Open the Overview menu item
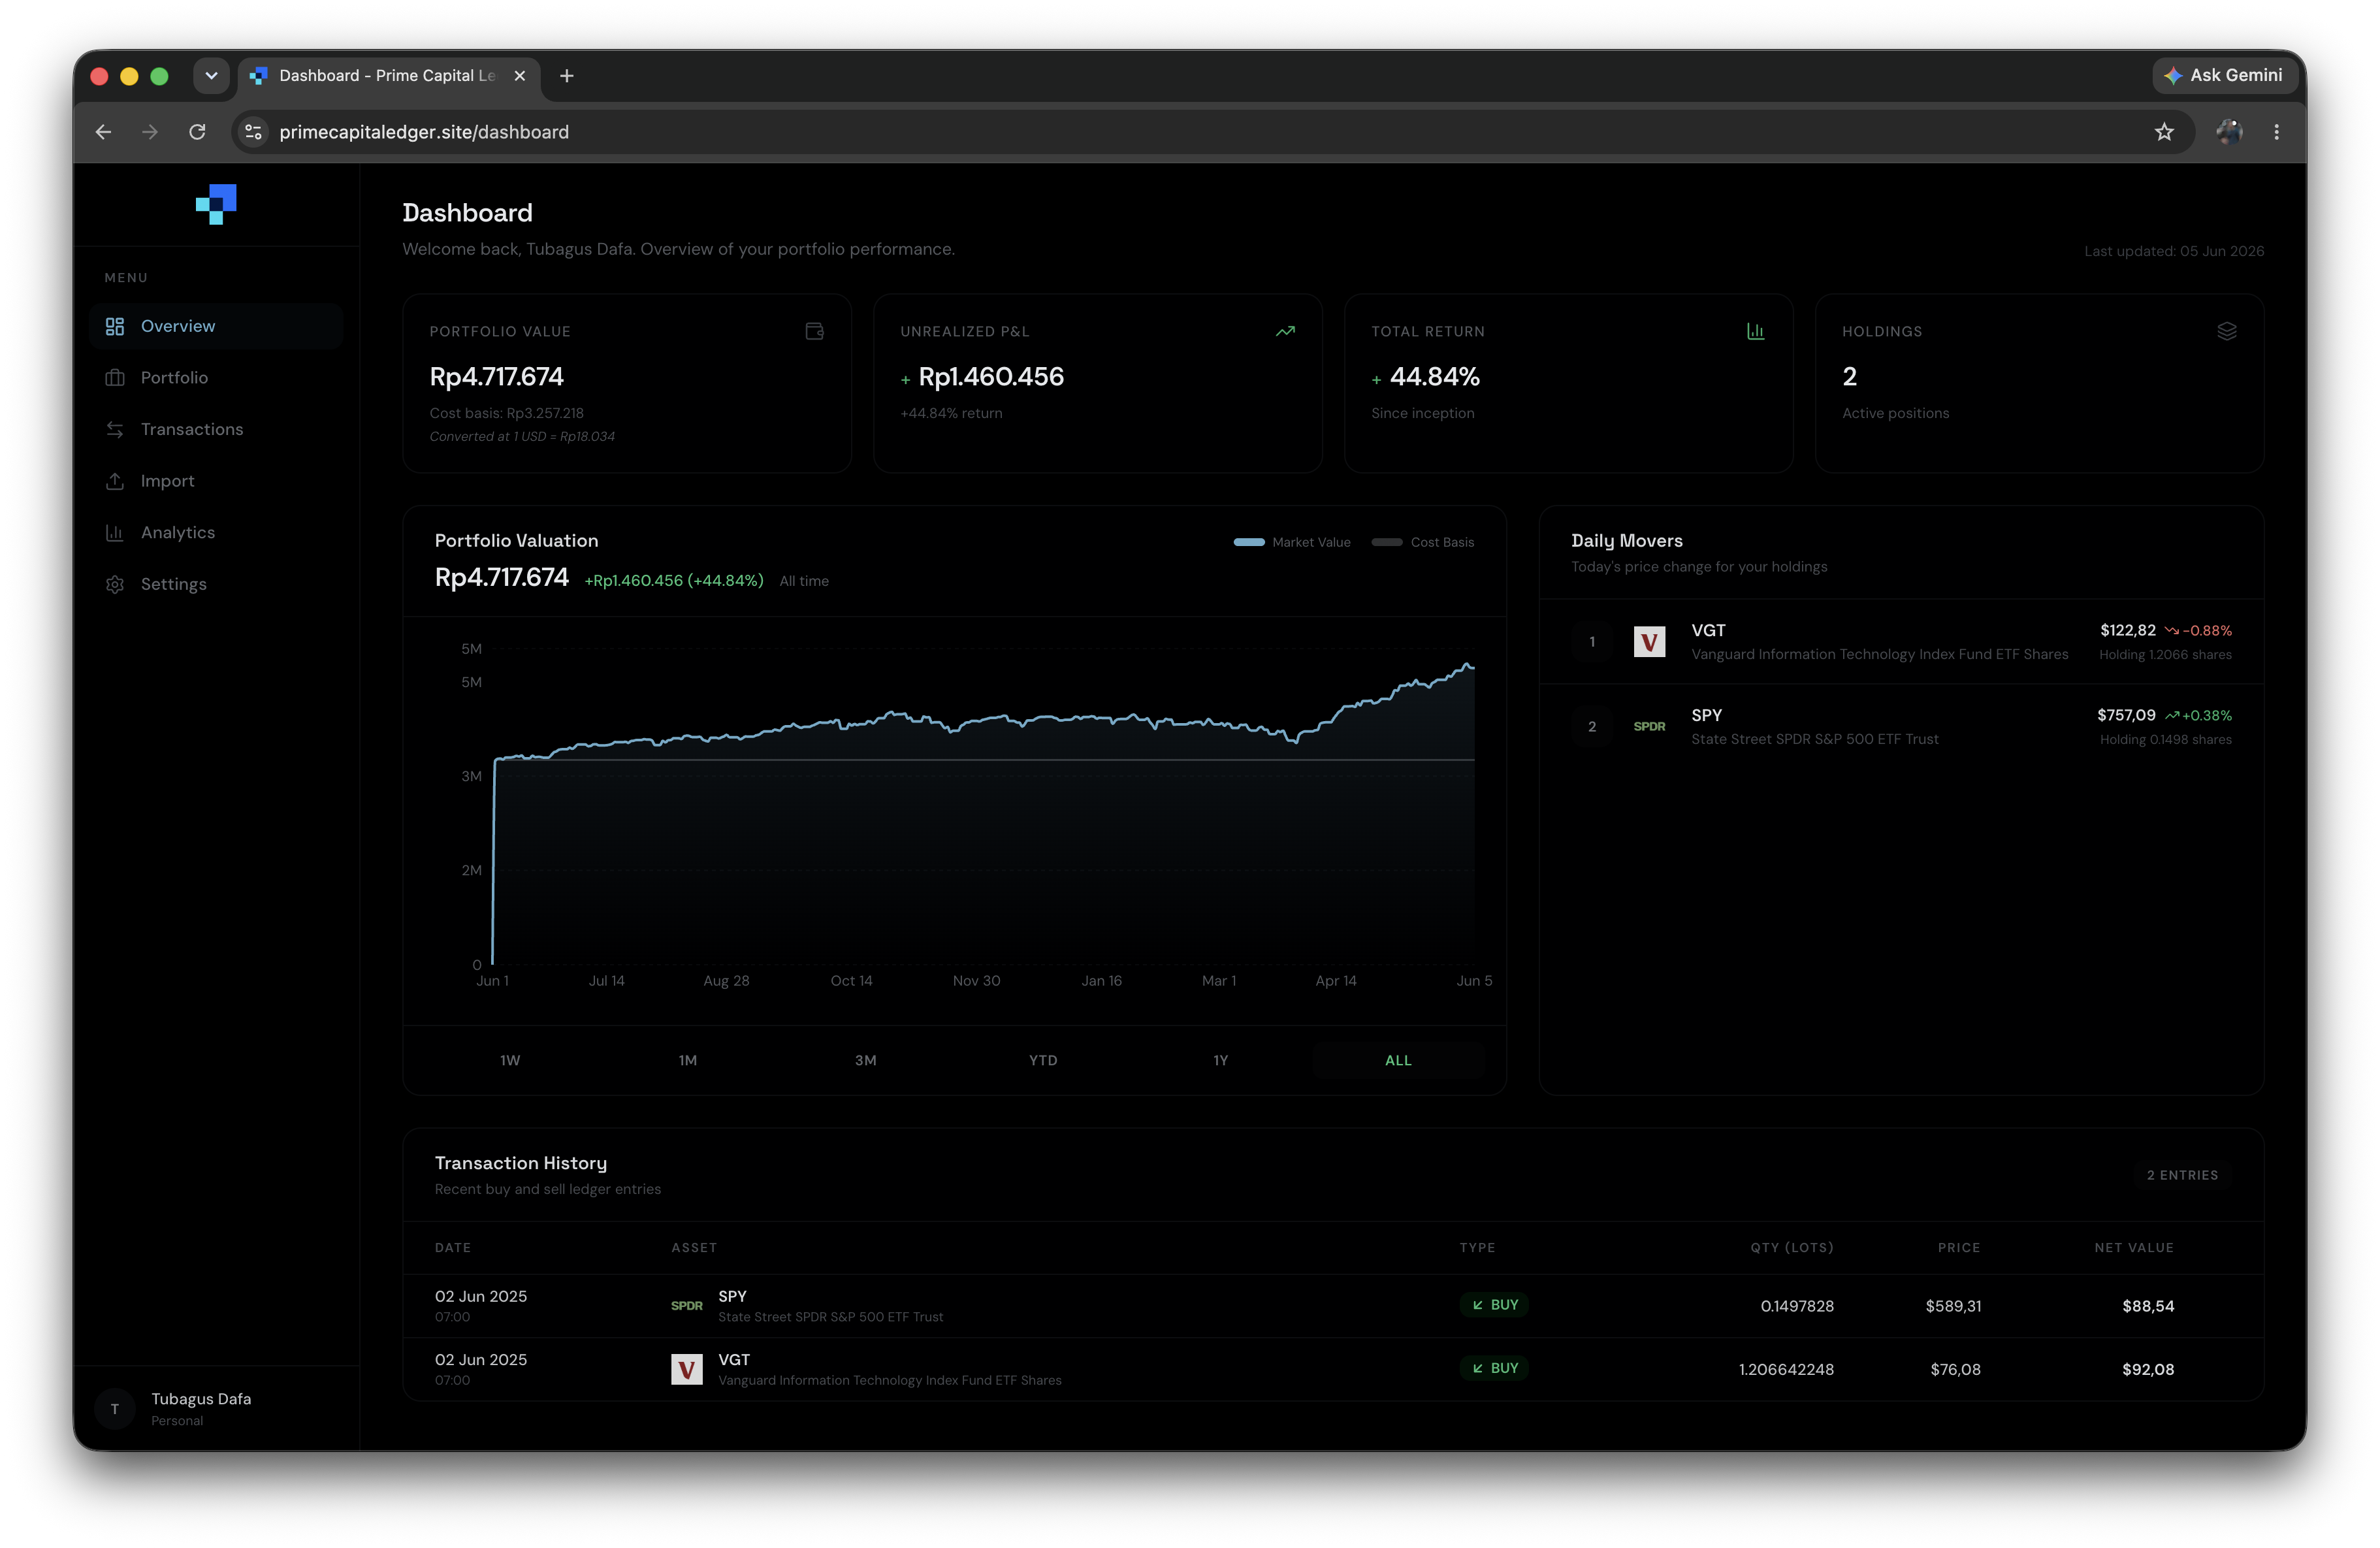2380x1548 pixels. (x=216, y=326)
